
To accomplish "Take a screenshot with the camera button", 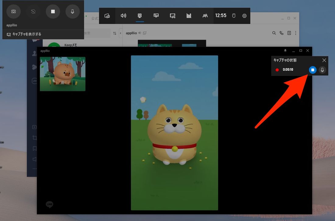I will pyautogui.click(x=13, y=11).
